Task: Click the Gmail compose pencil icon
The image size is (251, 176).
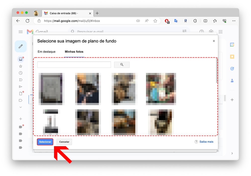Action: click(21, 46)
